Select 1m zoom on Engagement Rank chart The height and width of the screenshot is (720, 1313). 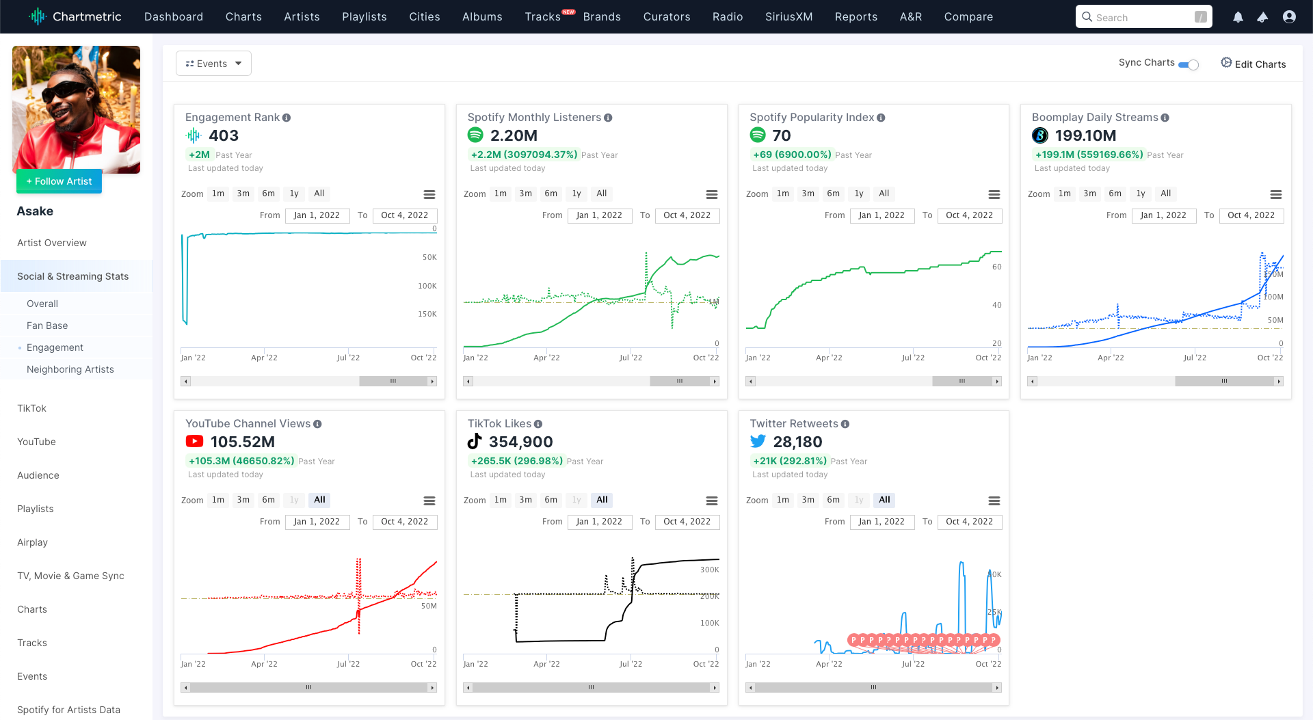218,194
